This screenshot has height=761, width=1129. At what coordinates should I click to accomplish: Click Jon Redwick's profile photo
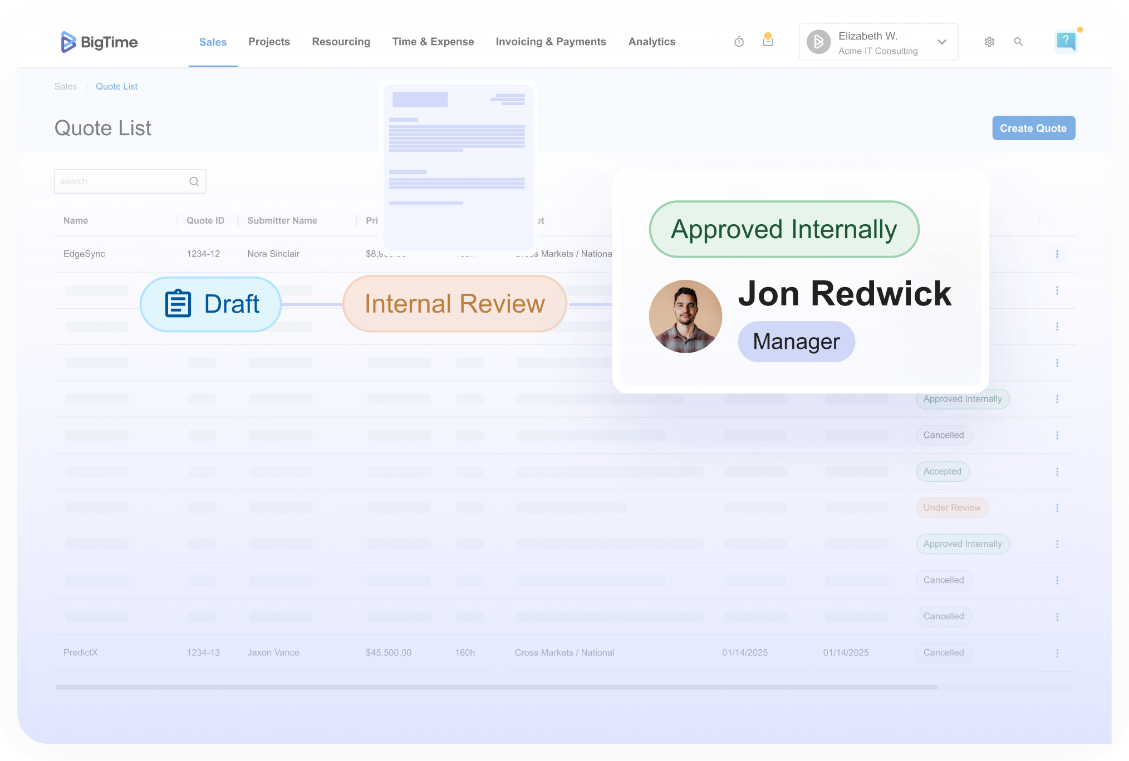(x=685, y=316)
